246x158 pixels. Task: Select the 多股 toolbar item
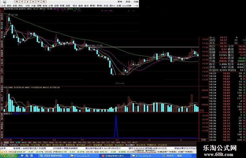[15, 6]
